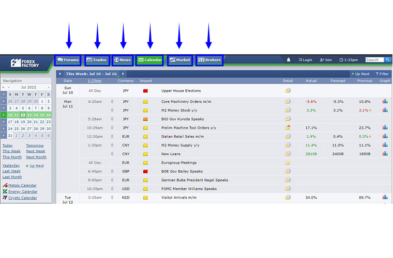Click the Login link
Image resolution: width=393 pixels, height=258 pixels.
(x=305, y=60)
